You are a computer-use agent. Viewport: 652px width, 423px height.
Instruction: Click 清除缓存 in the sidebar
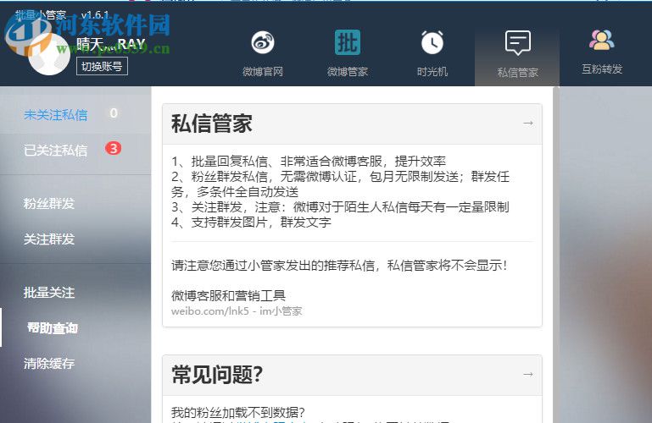(x=49, y=364)
